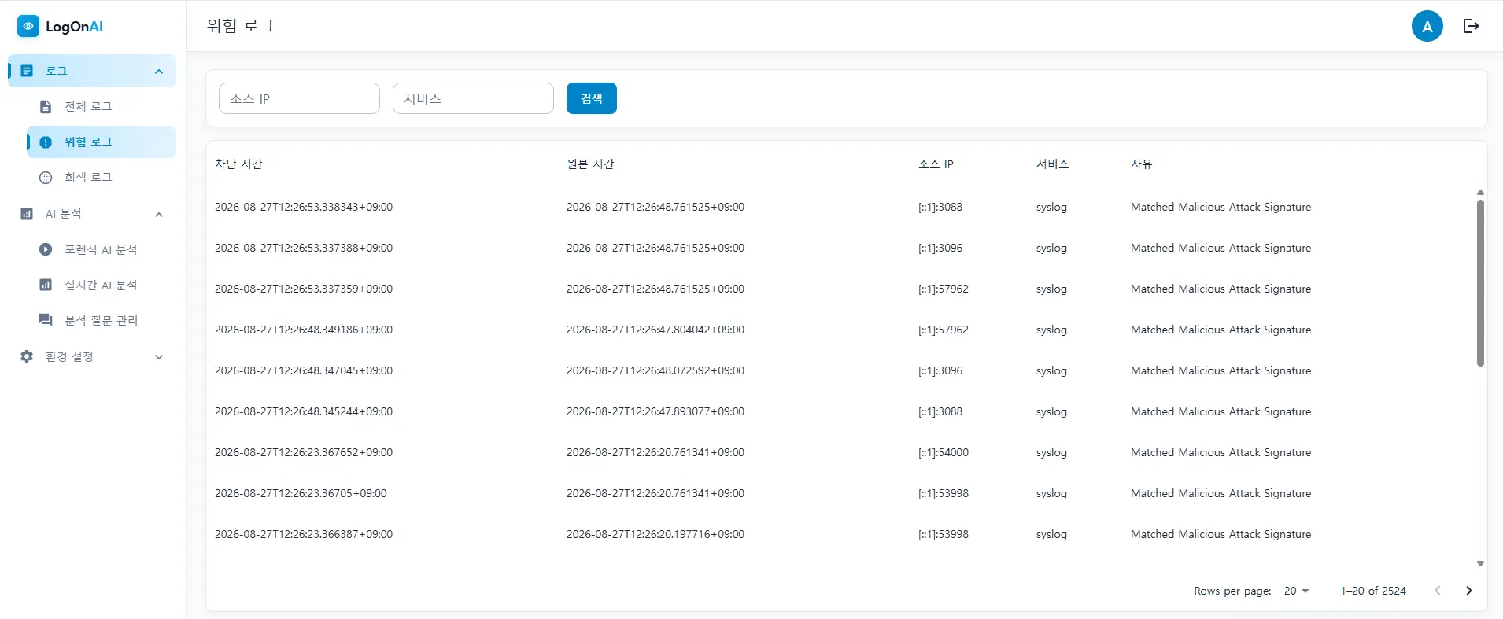Click the 검색 search button

point(591,98)
